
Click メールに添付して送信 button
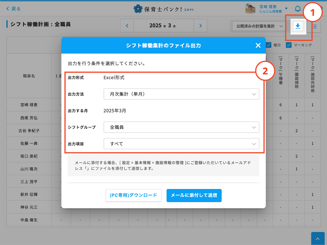point(194,195)
